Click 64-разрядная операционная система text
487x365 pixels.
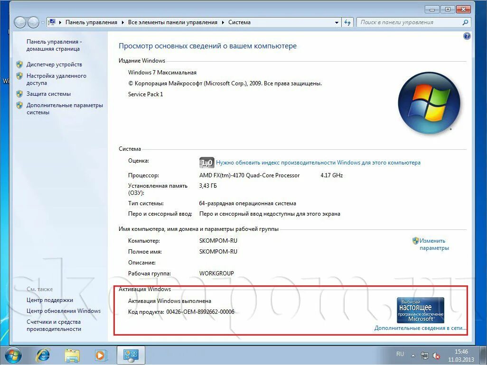pyautogui.click(x=248, y=204)
